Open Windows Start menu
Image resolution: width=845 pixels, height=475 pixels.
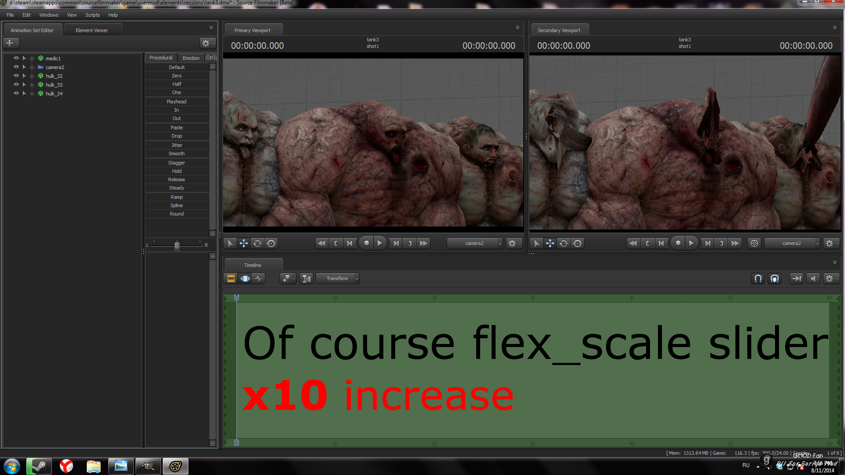pos(12,466)
